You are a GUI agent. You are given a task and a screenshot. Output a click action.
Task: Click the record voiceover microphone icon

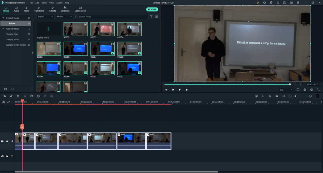click(270, 96)
